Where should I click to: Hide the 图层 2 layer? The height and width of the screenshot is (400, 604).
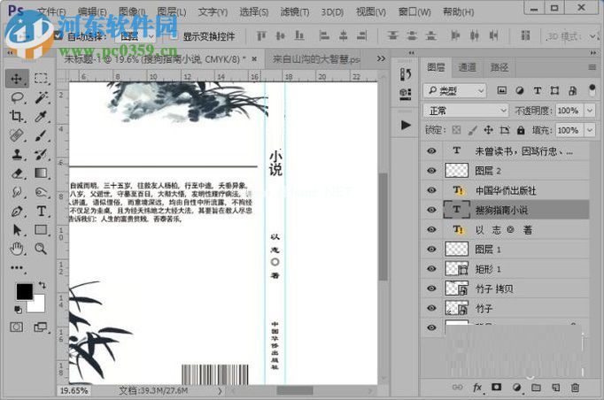tap(431, 170)
